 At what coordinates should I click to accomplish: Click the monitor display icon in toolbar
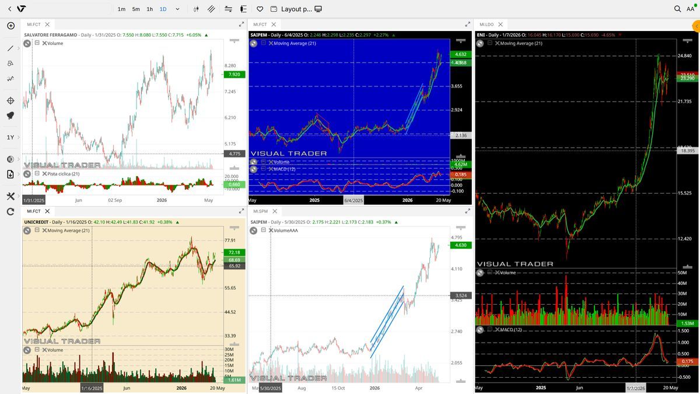pyautogui.click(x=318, y=9)
